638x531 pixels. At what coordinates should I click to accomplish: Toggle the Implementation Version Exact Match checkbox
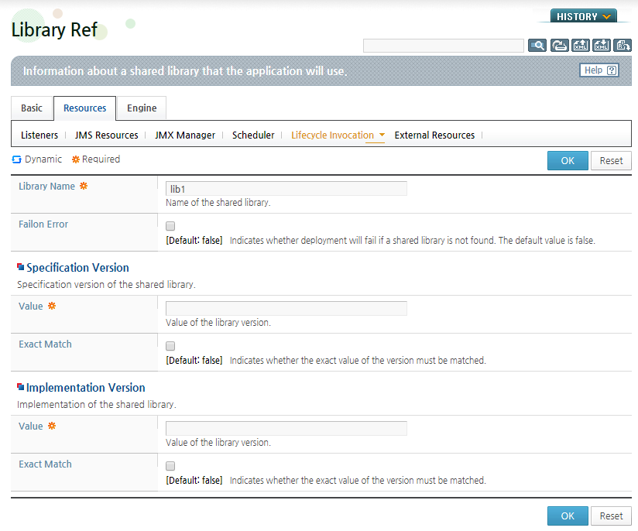click(170, 466)
